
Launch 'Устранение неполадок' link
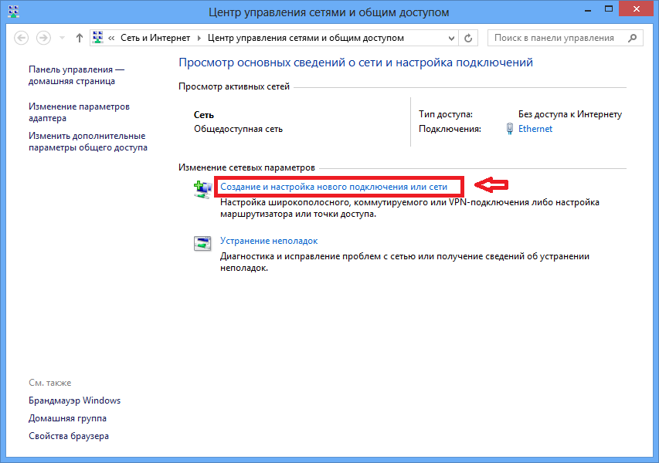pyautogui.click(x=269, y=241)
